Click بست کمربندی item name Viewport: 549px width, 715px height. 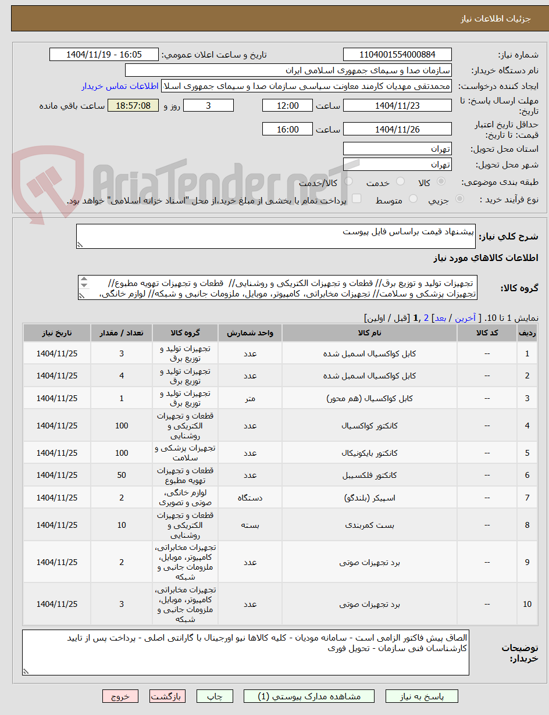click(x=369, y=525)
